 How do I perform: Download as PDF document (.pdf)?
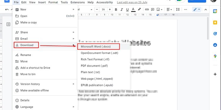(104, 66)
